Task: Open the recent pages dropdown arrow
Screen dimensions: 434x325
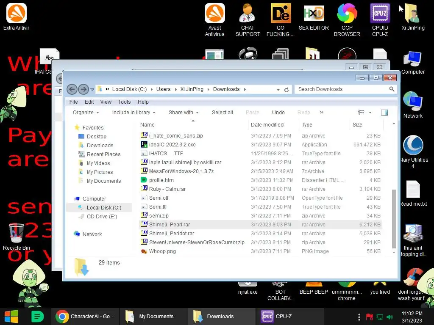Action: [x=92, y=89]
